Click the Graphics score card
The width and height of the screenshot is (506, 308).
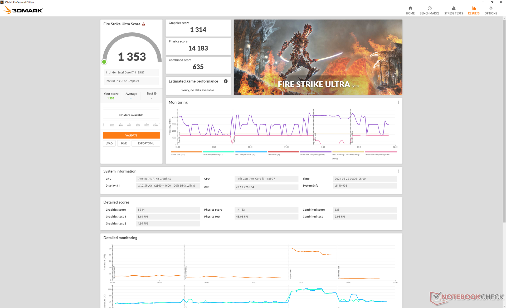coord(198,28)
